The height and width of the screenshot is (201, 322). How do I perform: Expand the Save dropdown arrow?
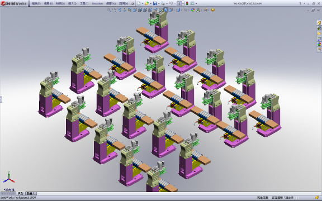tap(159, 3)
